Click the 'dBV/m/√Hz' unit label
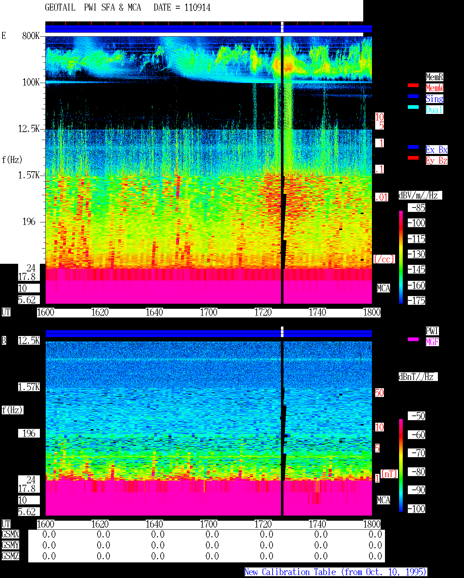Screen dimensions: 464x578 coord(420,195)
